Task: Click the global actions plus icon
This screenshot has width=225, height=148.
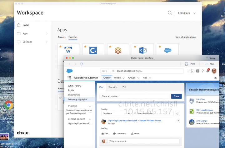Action: (x=197, y=71)
